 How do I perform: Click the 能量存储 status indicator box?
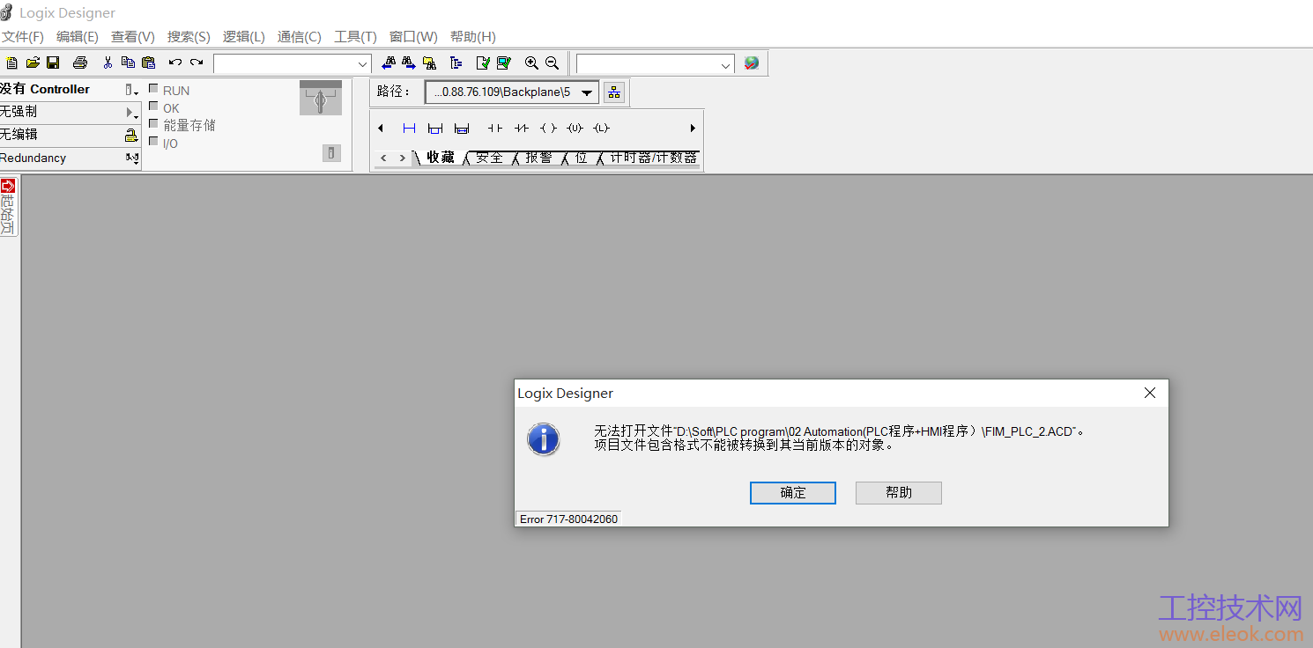(153, 123)
